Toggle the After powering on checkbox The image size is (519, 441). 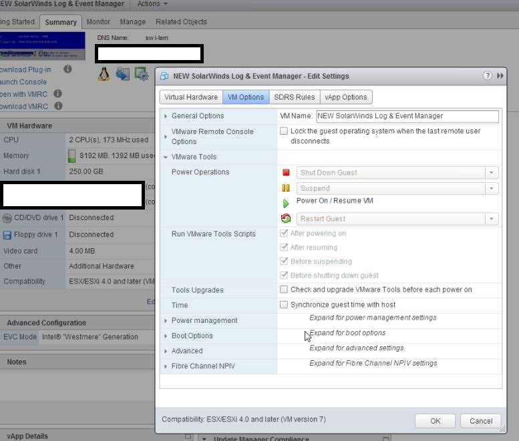tap(284, 233)
